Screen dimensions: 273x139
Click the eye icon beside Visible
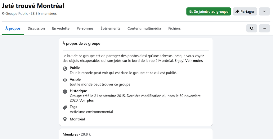tap(65, 80)
